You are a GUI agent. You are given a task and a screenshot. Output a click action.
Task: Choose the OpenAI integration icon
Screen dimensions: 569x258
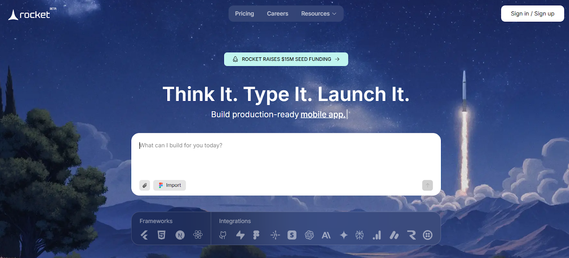[x=309, y=235]
